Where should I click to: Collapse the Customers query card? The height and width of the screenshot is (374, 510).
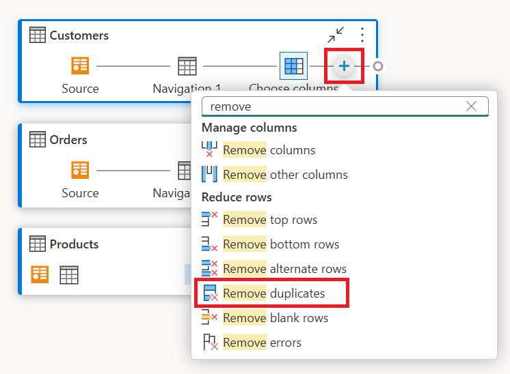(x=336, y=35)
